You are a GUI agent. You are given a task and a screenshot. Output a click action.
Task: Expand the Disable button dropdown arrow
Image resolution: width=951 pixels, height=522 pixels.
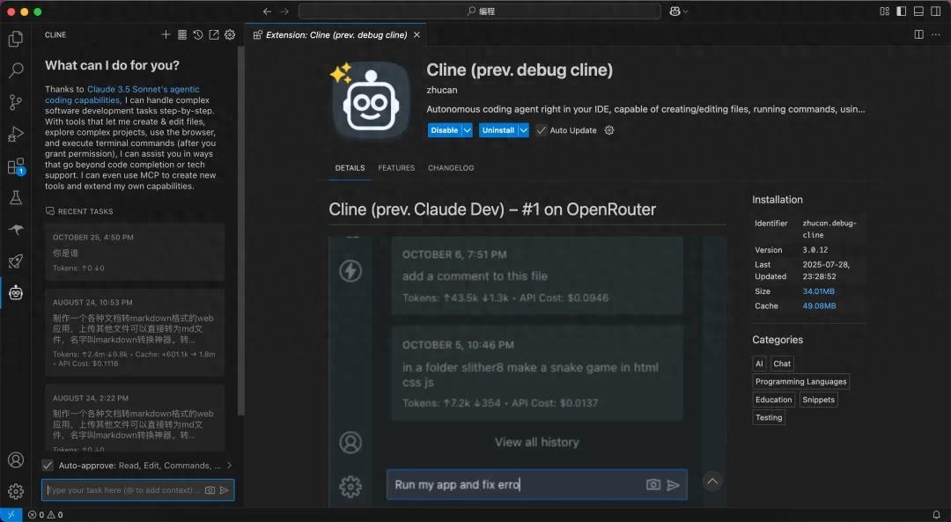(x=467, y=129)
